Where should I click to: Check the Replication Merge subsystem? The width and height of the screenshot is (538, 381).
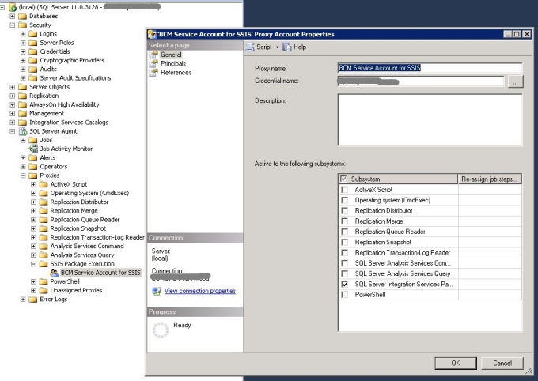[x=344, y=221]
